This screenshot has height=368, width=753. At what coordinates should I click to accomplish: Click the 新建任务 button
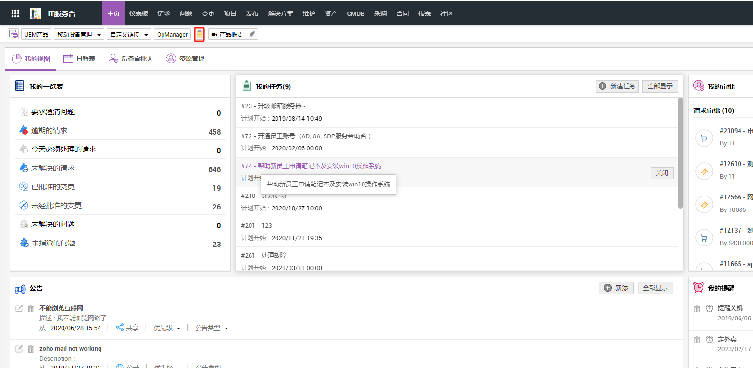[617, 86]
